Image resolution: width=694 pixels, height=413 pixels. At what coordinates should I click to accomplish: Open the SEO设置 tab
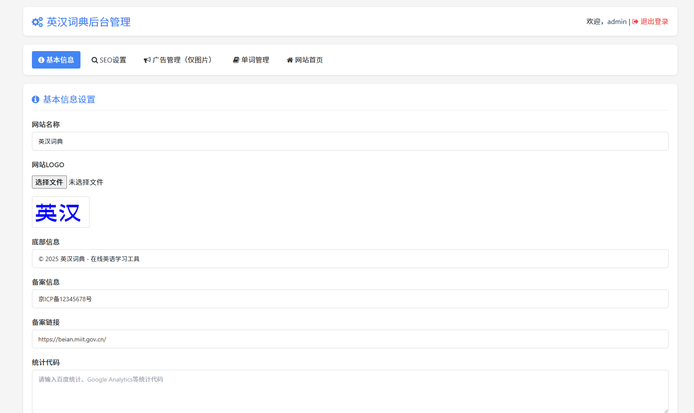pos(109,60)
